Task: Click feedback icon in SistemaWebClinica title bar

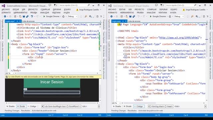Action: coord(50,5)
